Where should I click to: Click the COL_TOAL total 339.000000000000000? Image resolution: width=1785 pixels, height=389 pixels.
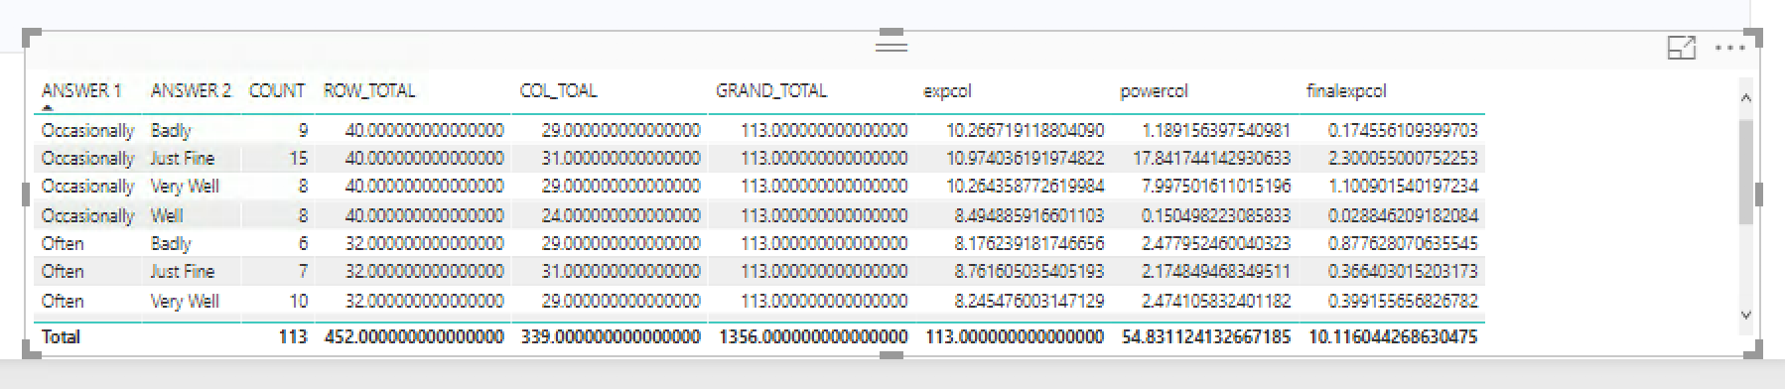click(x=611, y=337)
